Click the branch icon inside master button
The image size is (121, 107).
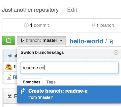click(22, 41)
